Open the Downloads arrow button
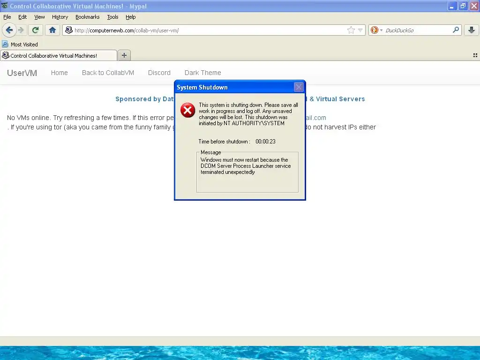The height and width of the screenshot is (360, 480). tap(472, 30)
